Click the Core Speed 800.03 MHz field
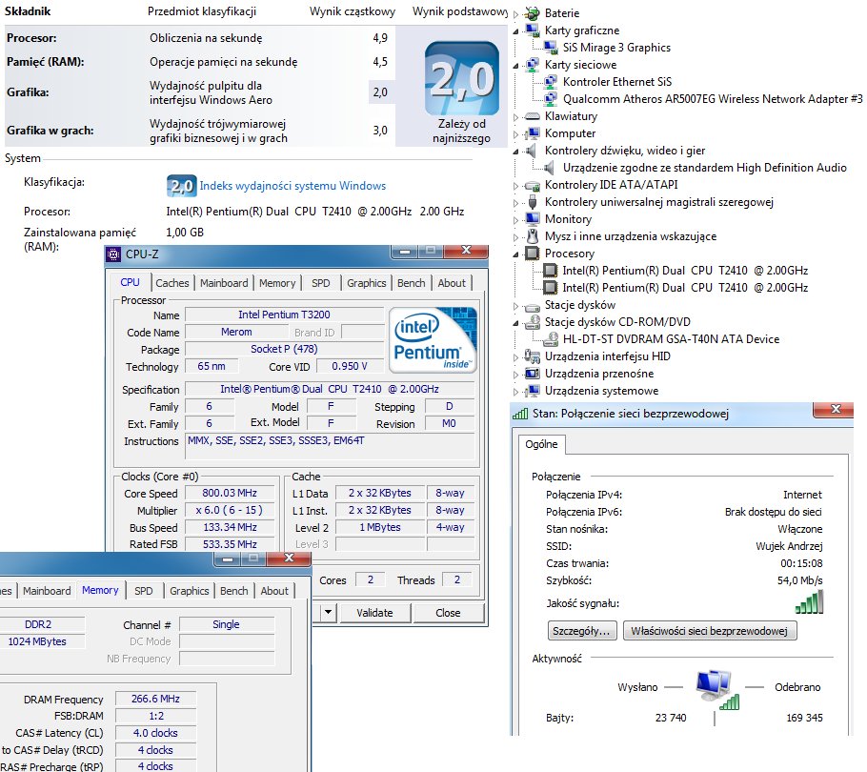This screenshot has width=867, height=772. (x=230, y=493)
